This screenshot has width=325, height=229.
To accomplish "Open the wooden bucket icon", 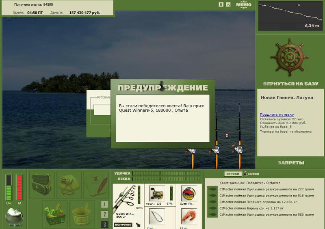I will click(x=82, y=214).
